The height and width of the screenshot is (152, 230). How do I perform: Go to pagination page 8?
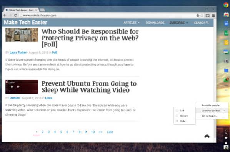(80, 132)
